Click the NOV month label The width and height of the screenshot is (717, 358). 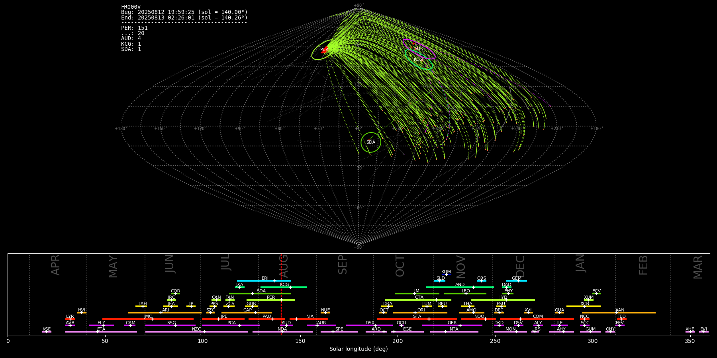tap(461, 267)
